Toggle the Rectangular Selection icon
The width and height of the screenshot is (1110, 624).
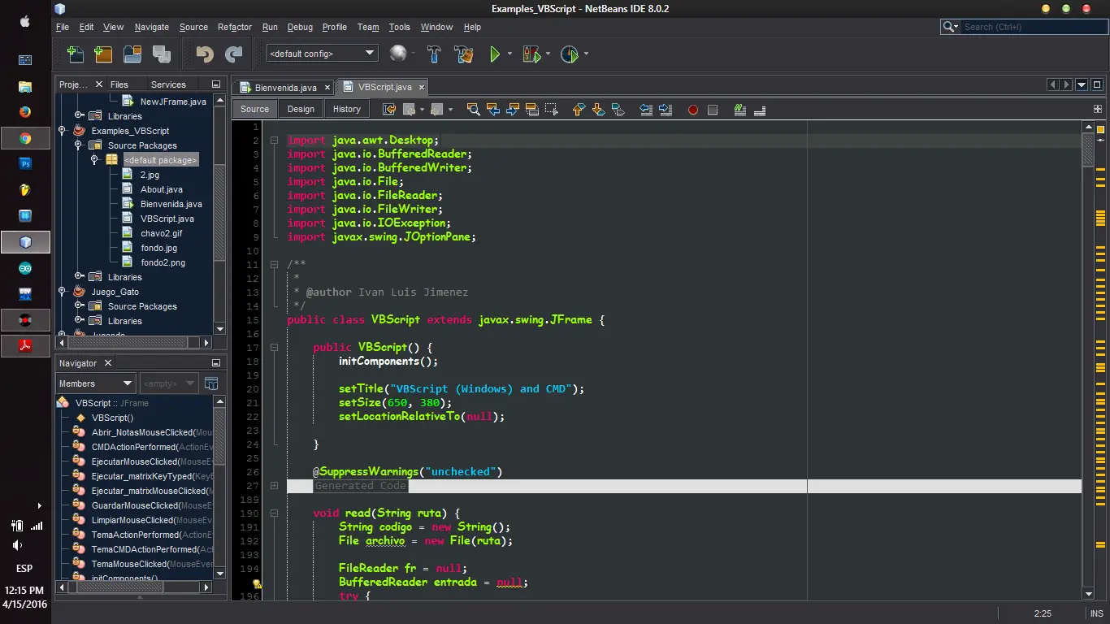click(x=552, y=109)
